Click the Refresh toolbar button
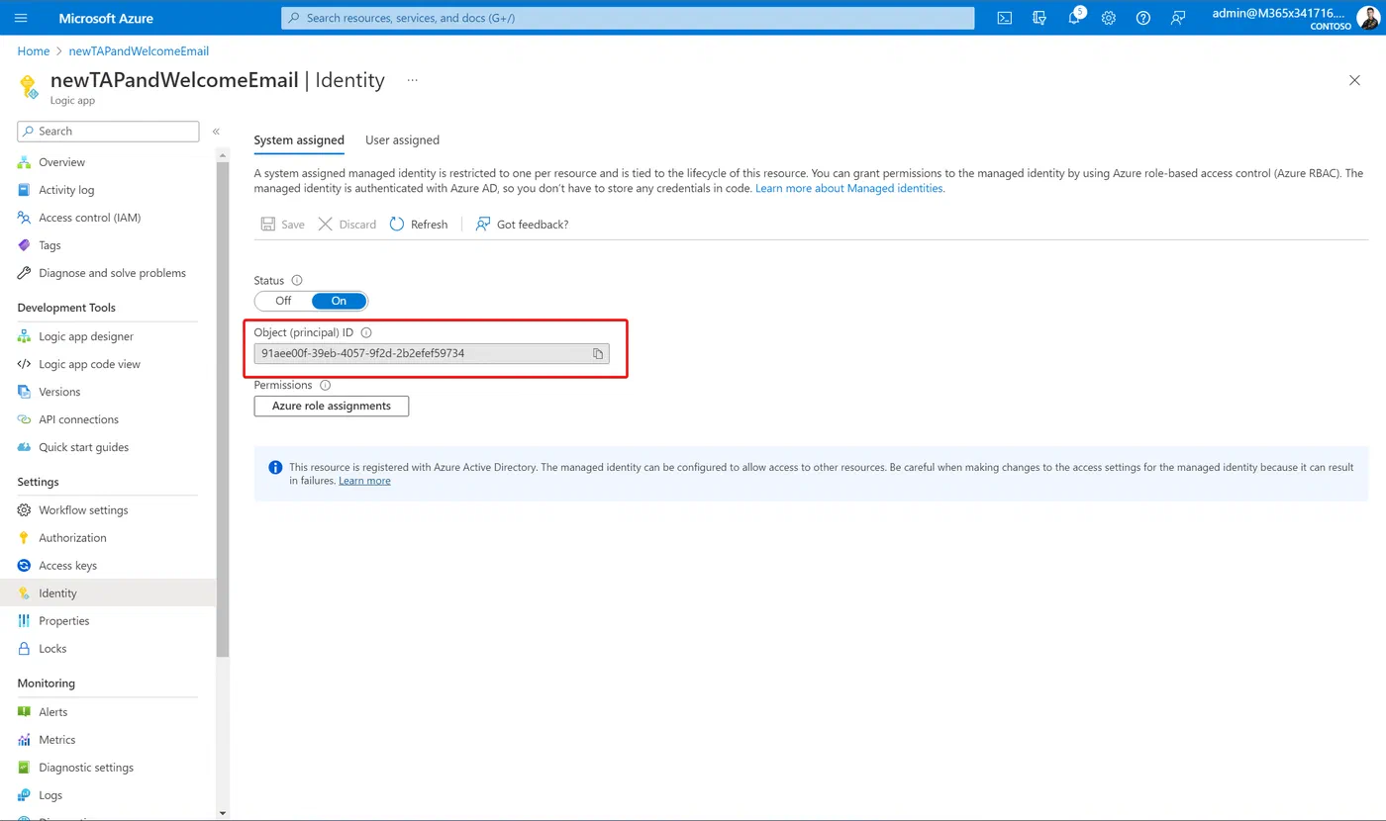 419,225
